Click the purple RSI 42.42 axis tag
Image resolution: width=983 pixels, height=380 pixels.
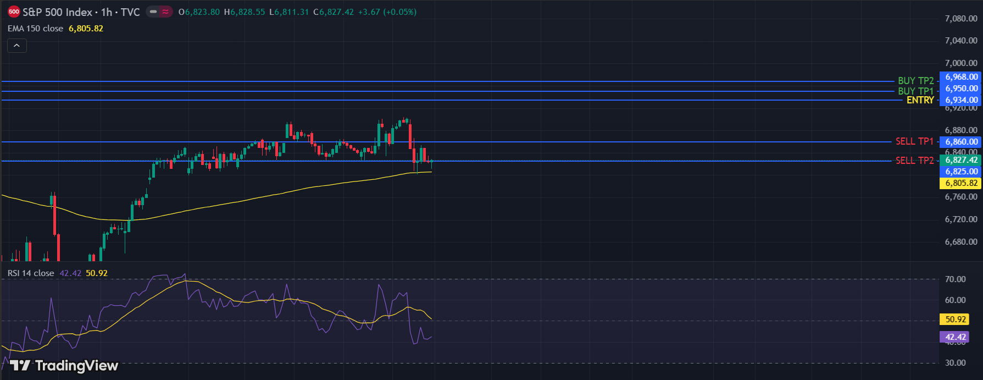coord(956,337)
